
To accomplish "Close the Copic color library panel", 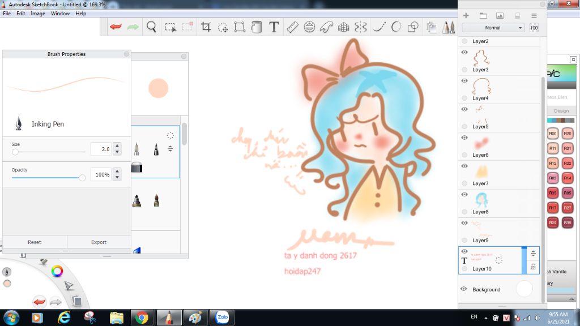I will 573,59.
